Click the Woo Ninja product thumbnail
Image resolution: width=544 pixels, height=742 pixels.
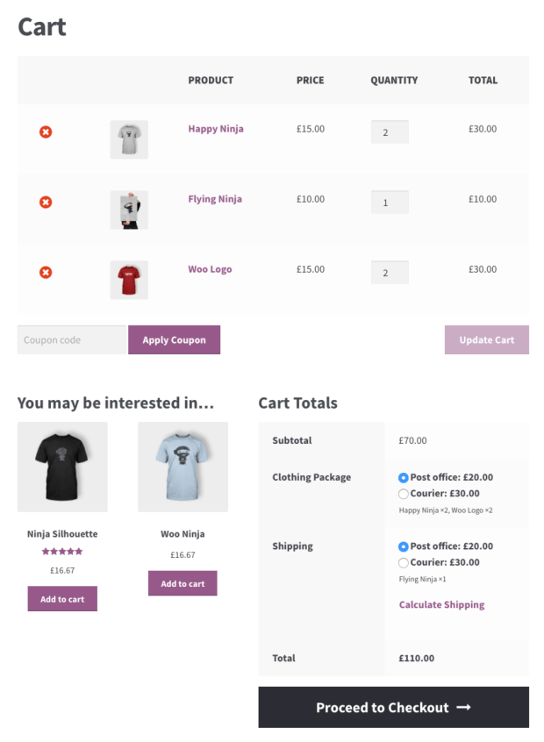tap(183, 467)
